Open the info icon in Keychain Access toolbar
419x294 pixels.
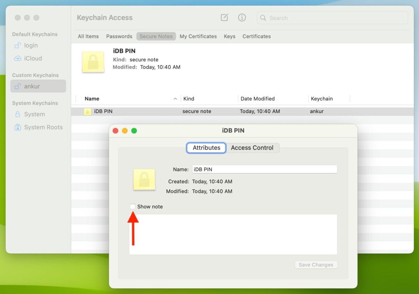coord(242,17)
